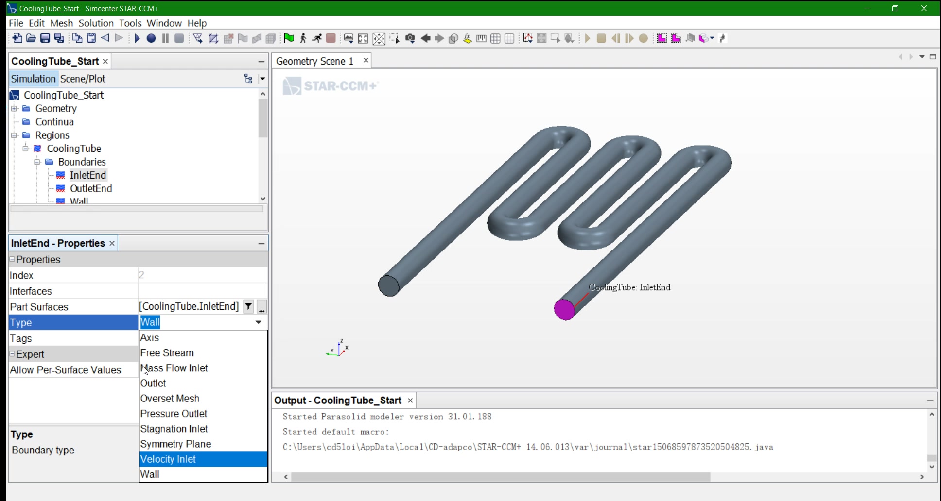The image size is (941, 501).
Task: Click the simulation tree vertical scrollbar
Action: coord(263,118)
